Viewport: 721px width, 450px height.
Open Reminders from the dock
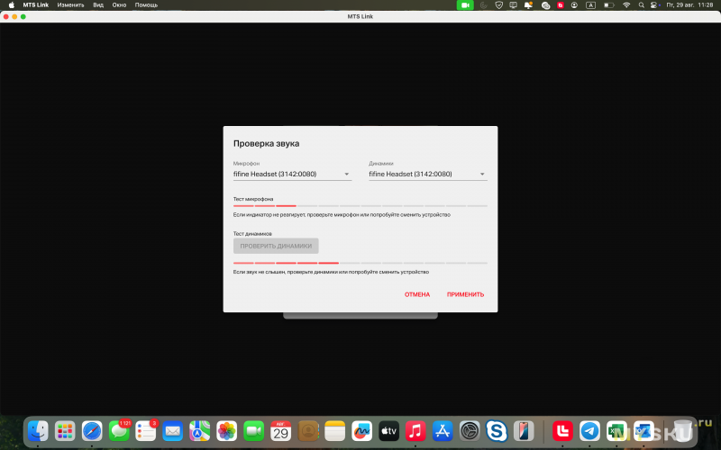click(146, 431)
